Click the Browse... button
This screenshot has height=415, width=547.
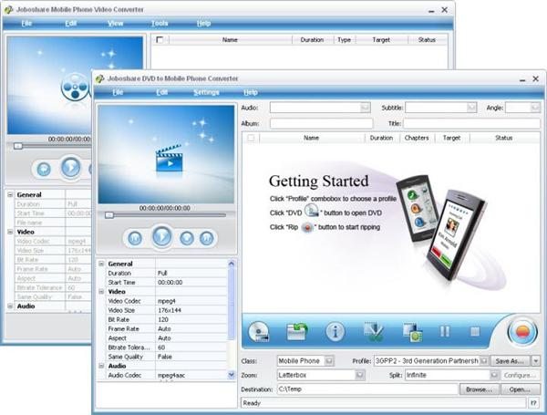coord(480,389)
